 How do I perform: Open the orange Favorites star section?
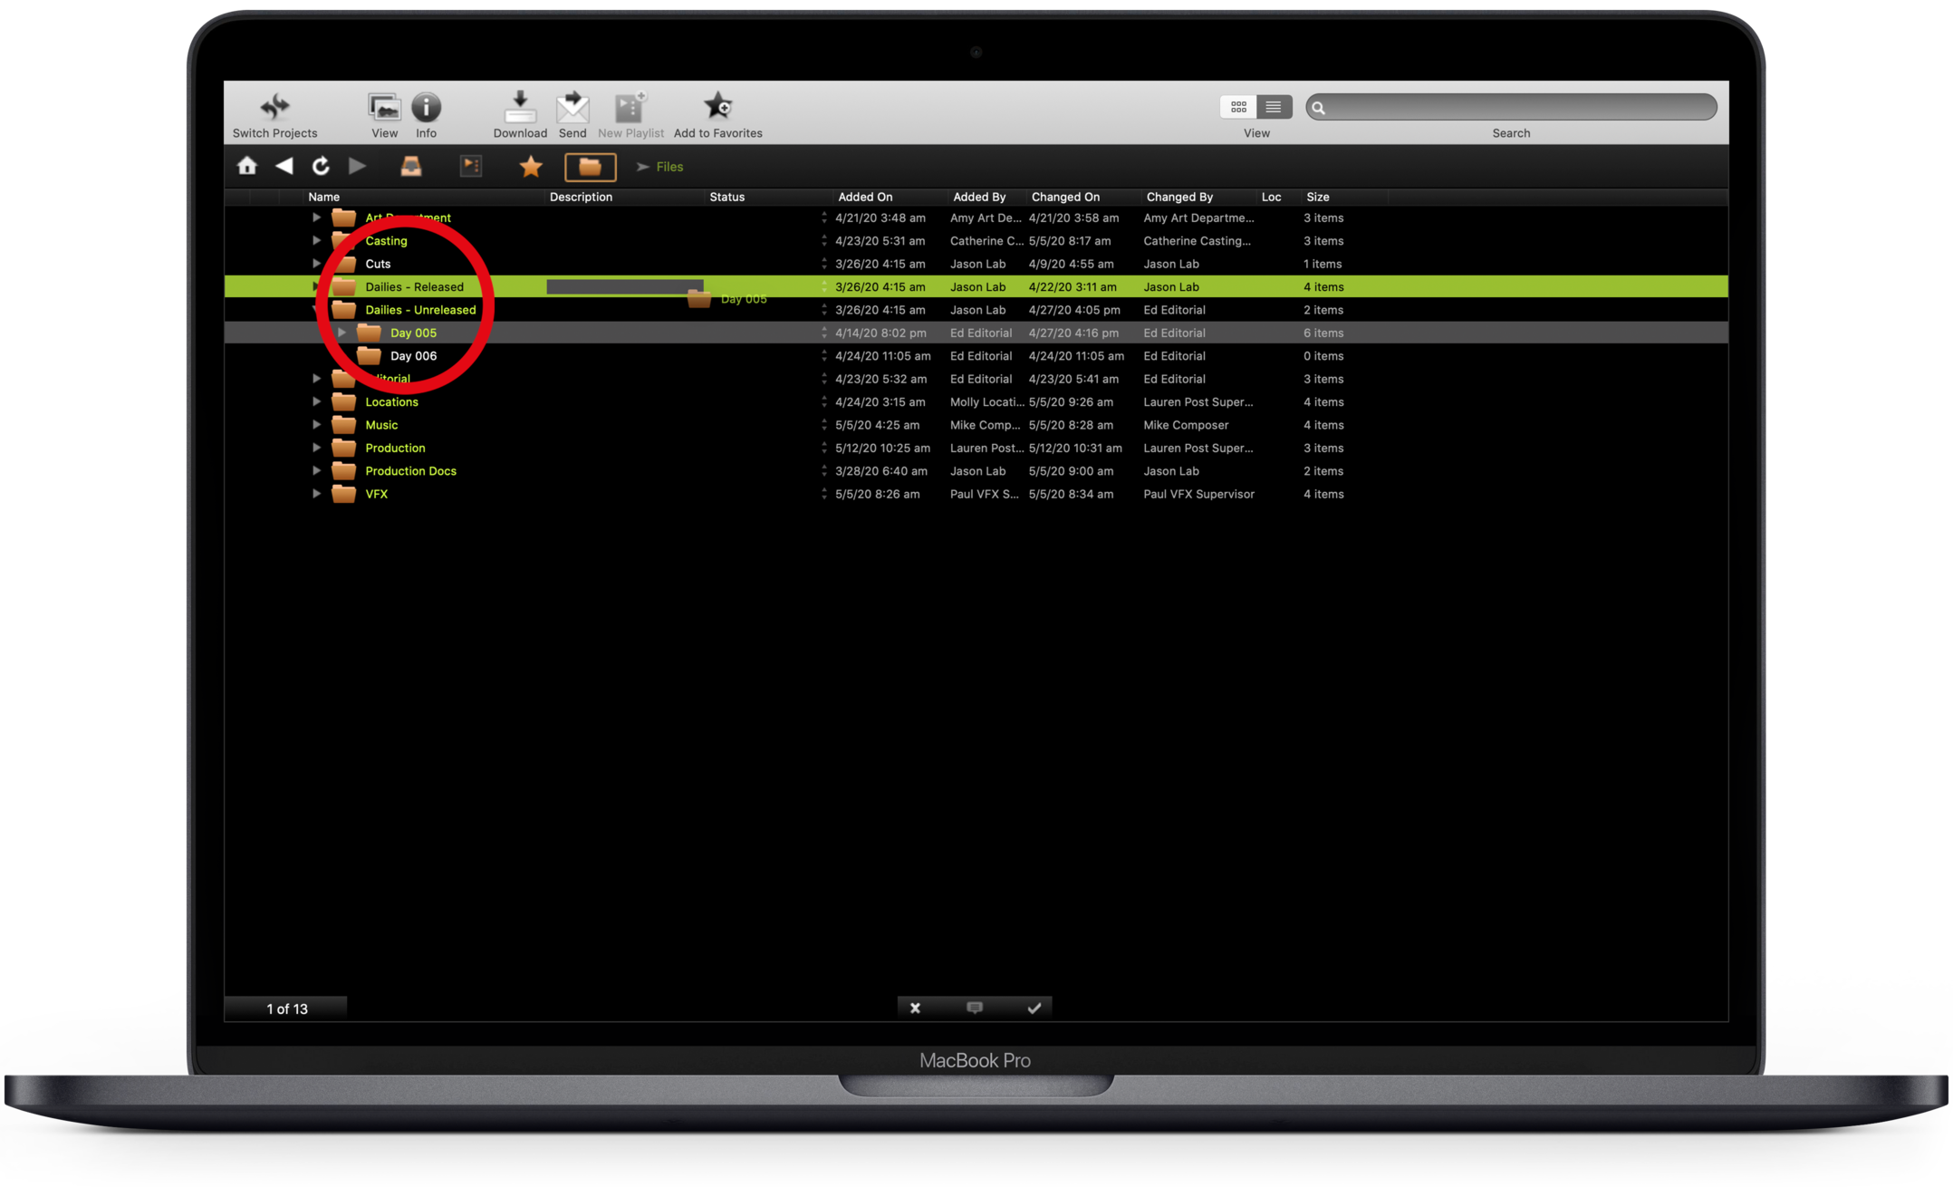click(531, 166)
